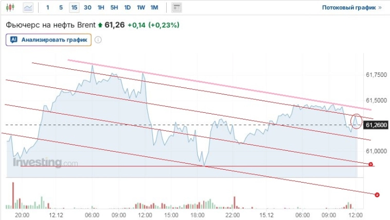Switch to the 30 minute interval

coord(88,8)
